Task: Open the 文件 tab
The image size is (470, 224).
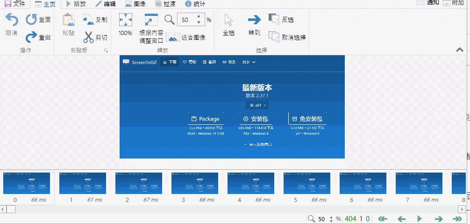Action: 15,4
